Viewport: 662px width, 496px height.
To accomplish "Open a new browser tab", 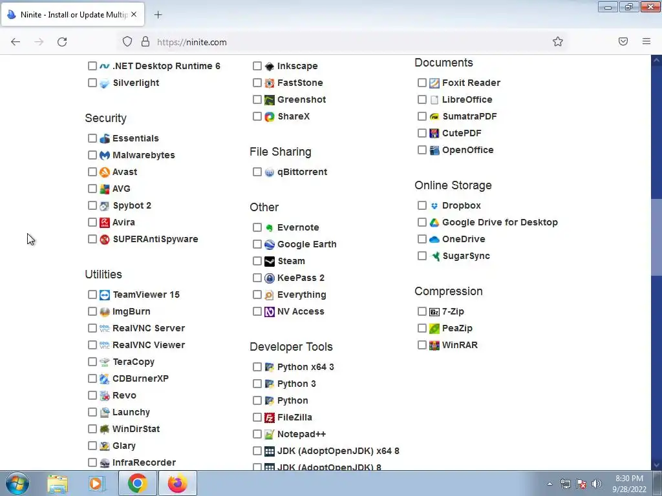I will pyautogui.click(x=158, y=15).
